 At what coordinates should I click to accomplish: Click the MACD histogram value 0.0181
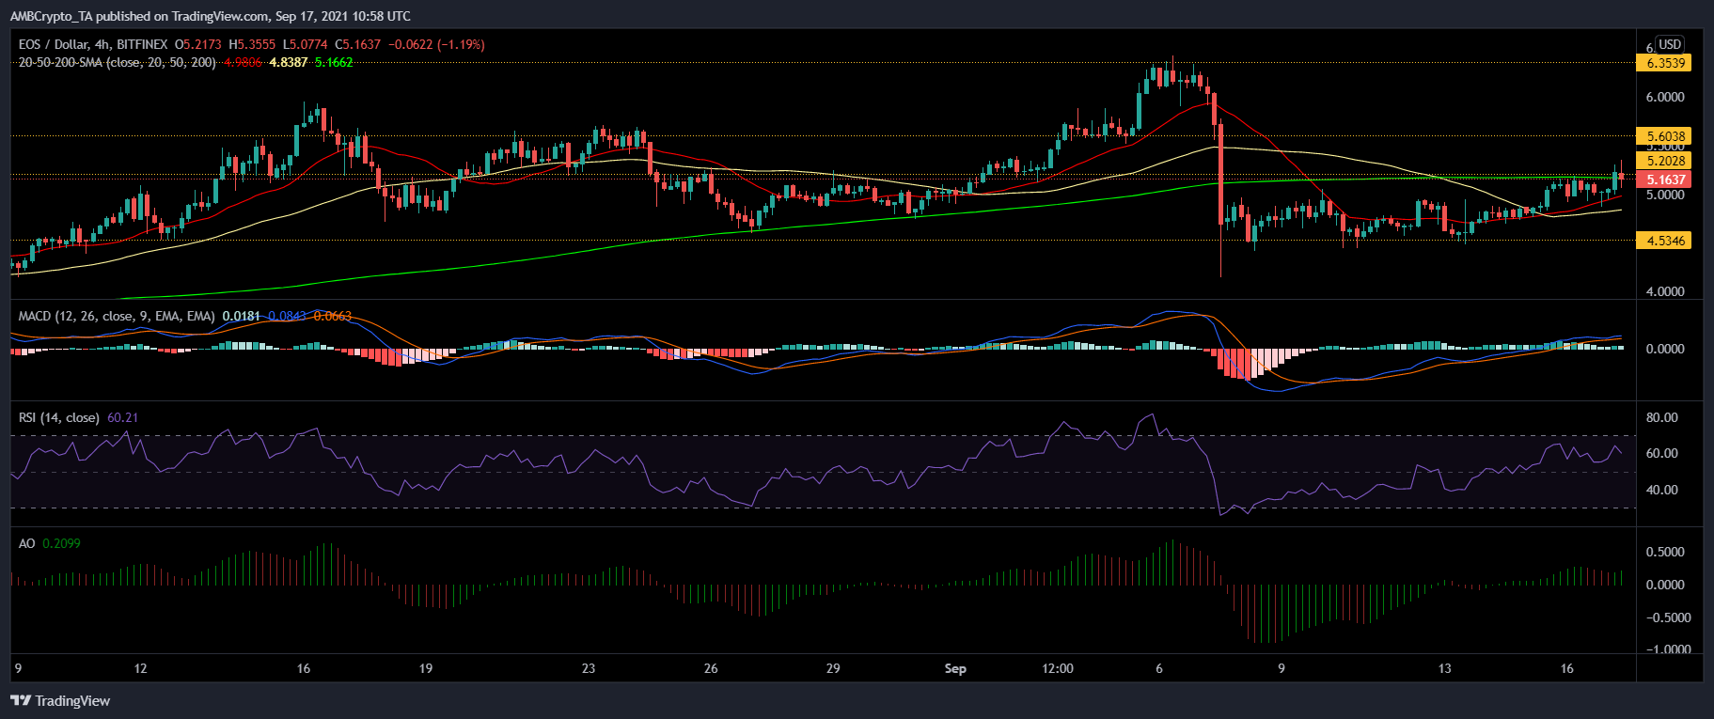pos(242,316)
